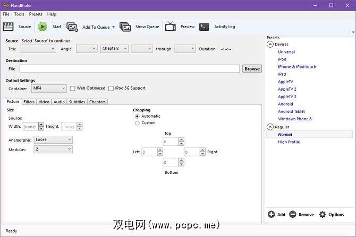Screen dimensions: 356x237
Task: Click the Browse button
Action: pos(252,68)
